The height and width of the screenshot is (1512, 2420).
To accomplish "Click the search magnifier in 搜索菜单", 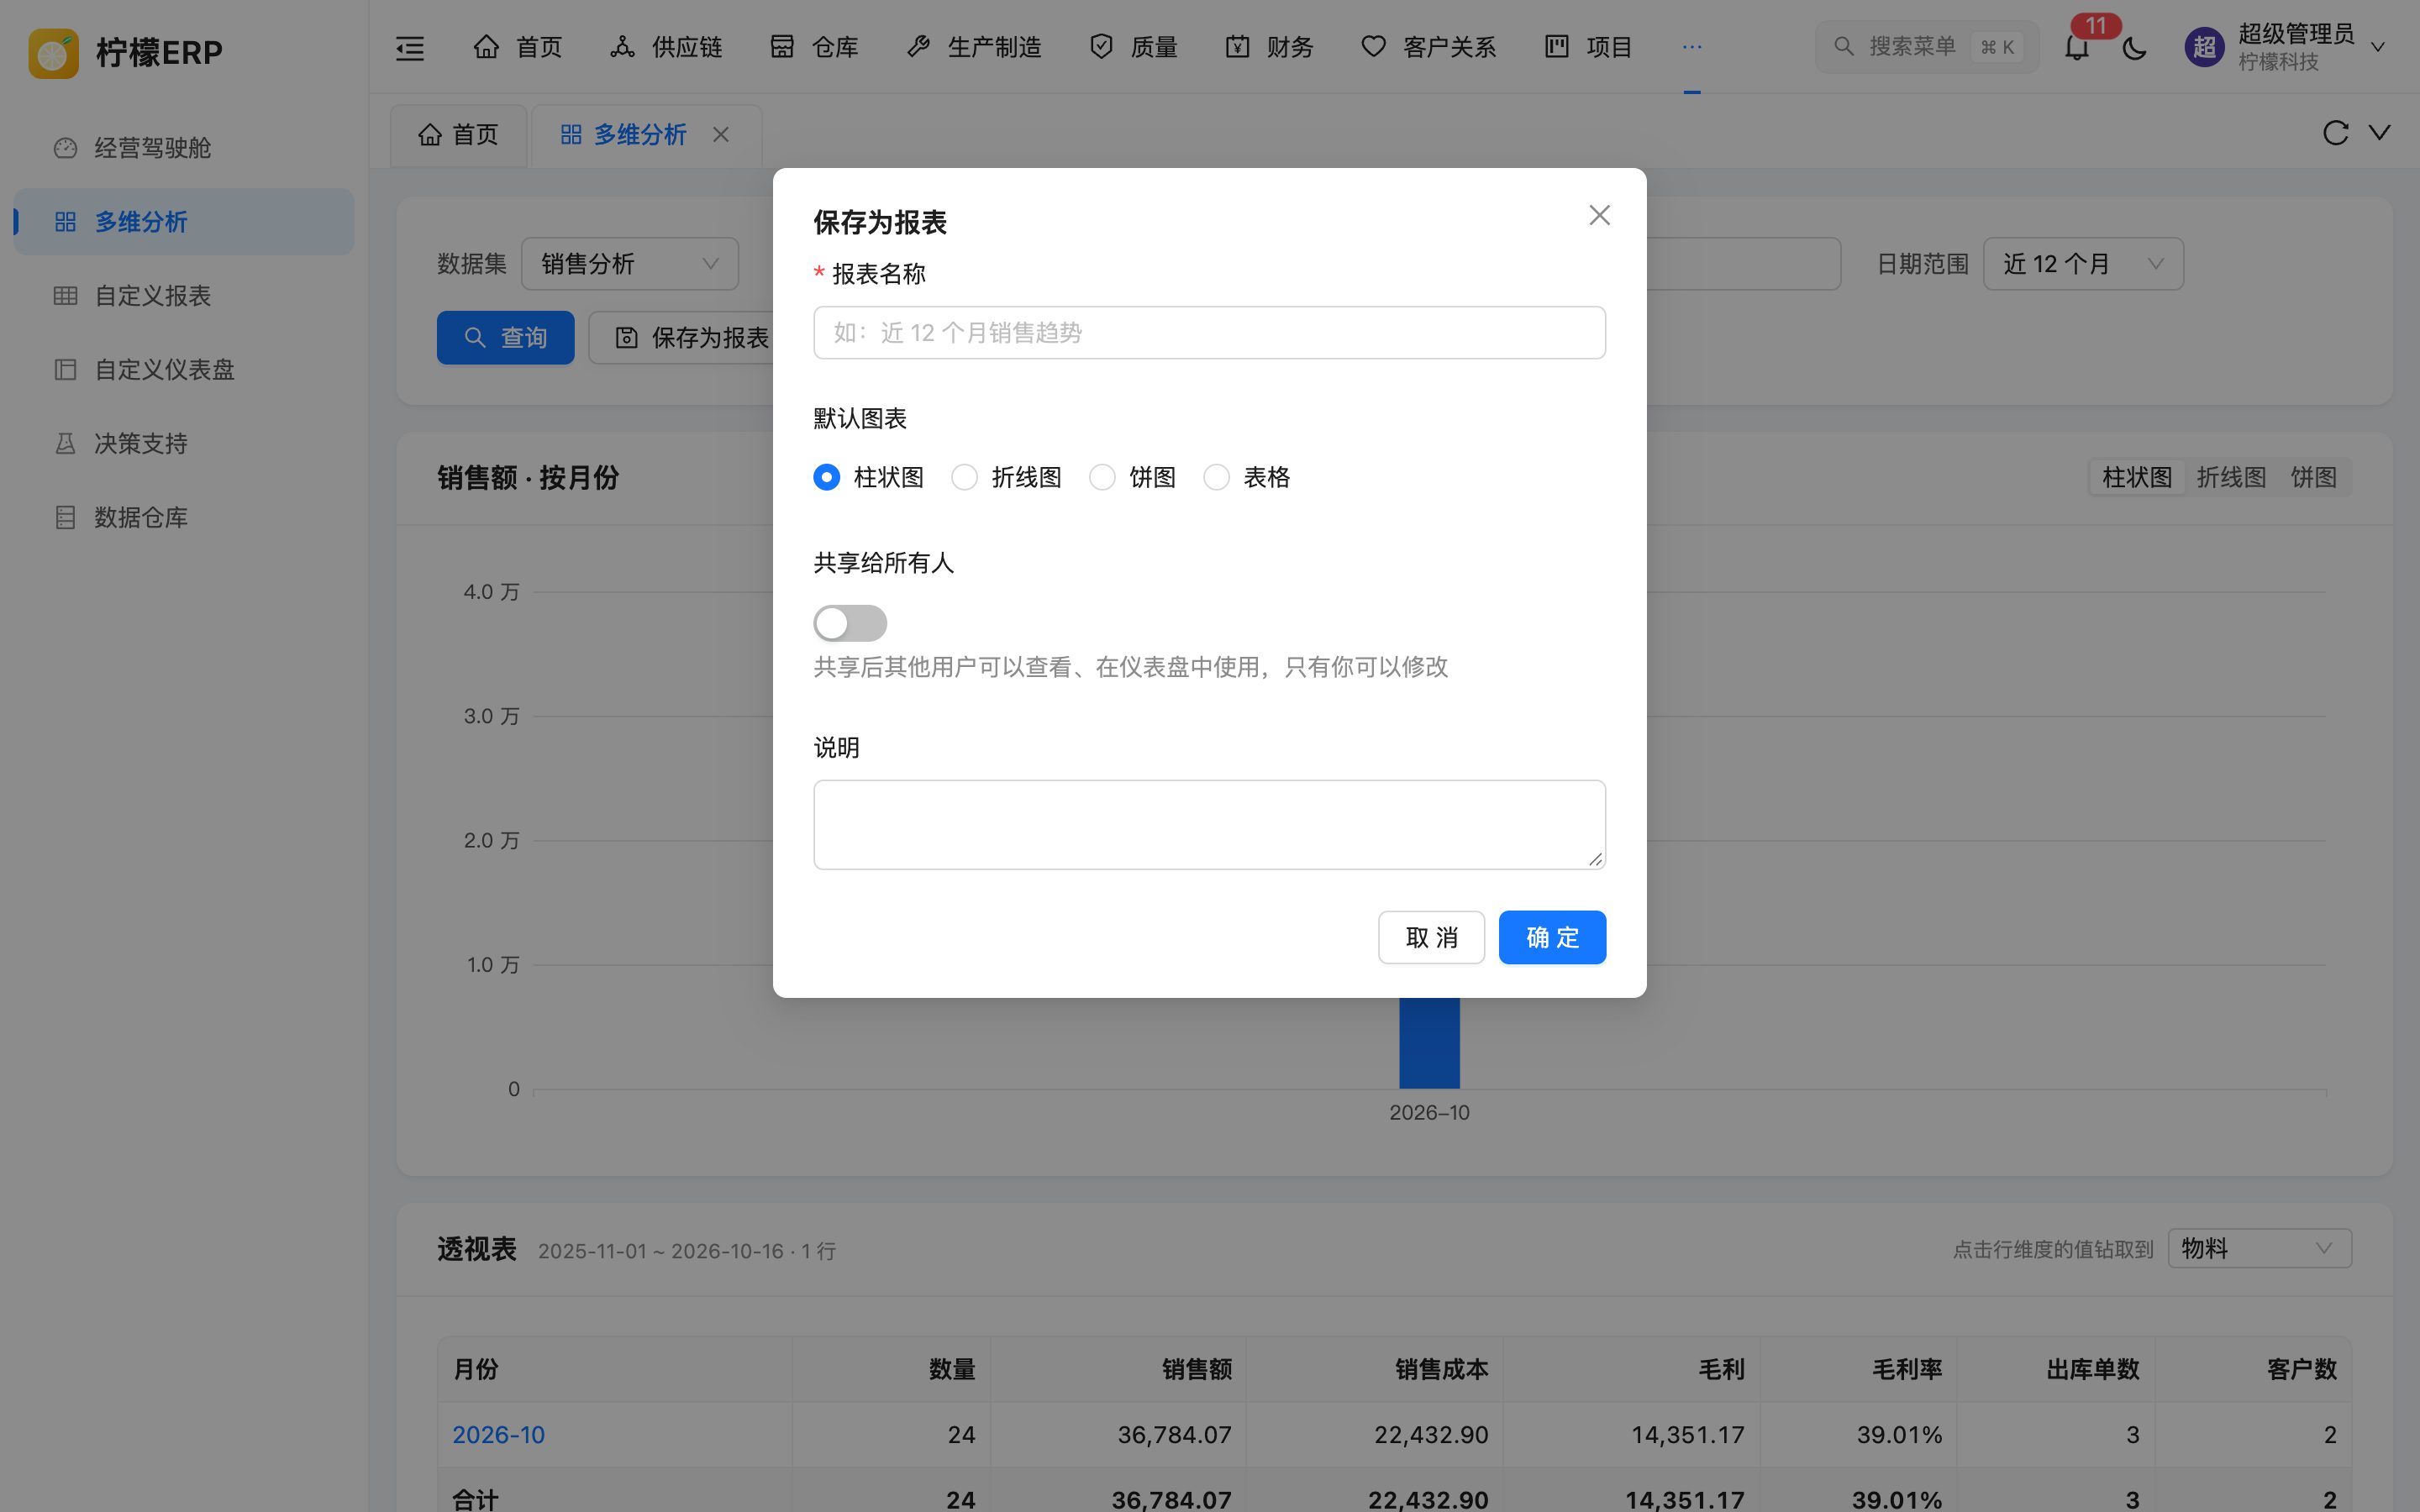I will [1843, 47].
